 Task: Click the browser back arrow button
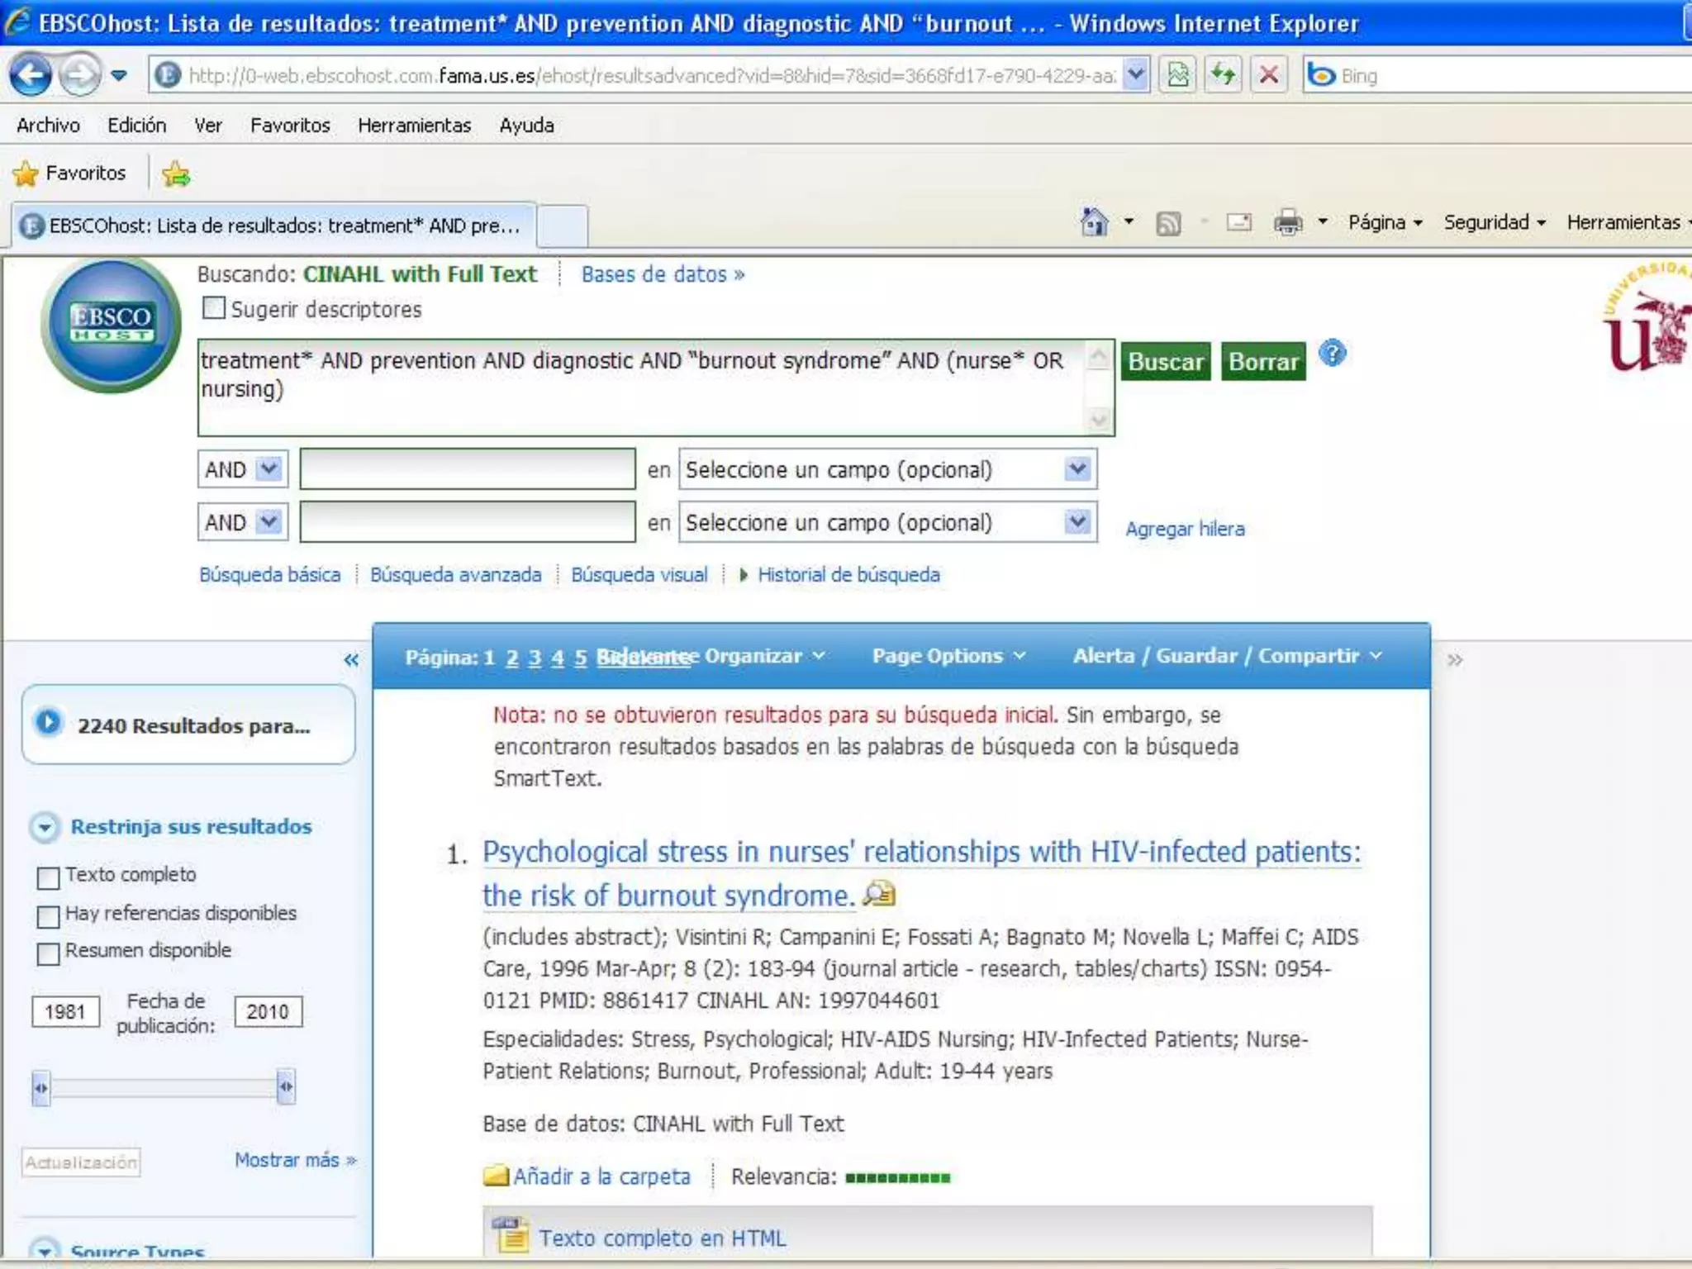coord(31,75)
